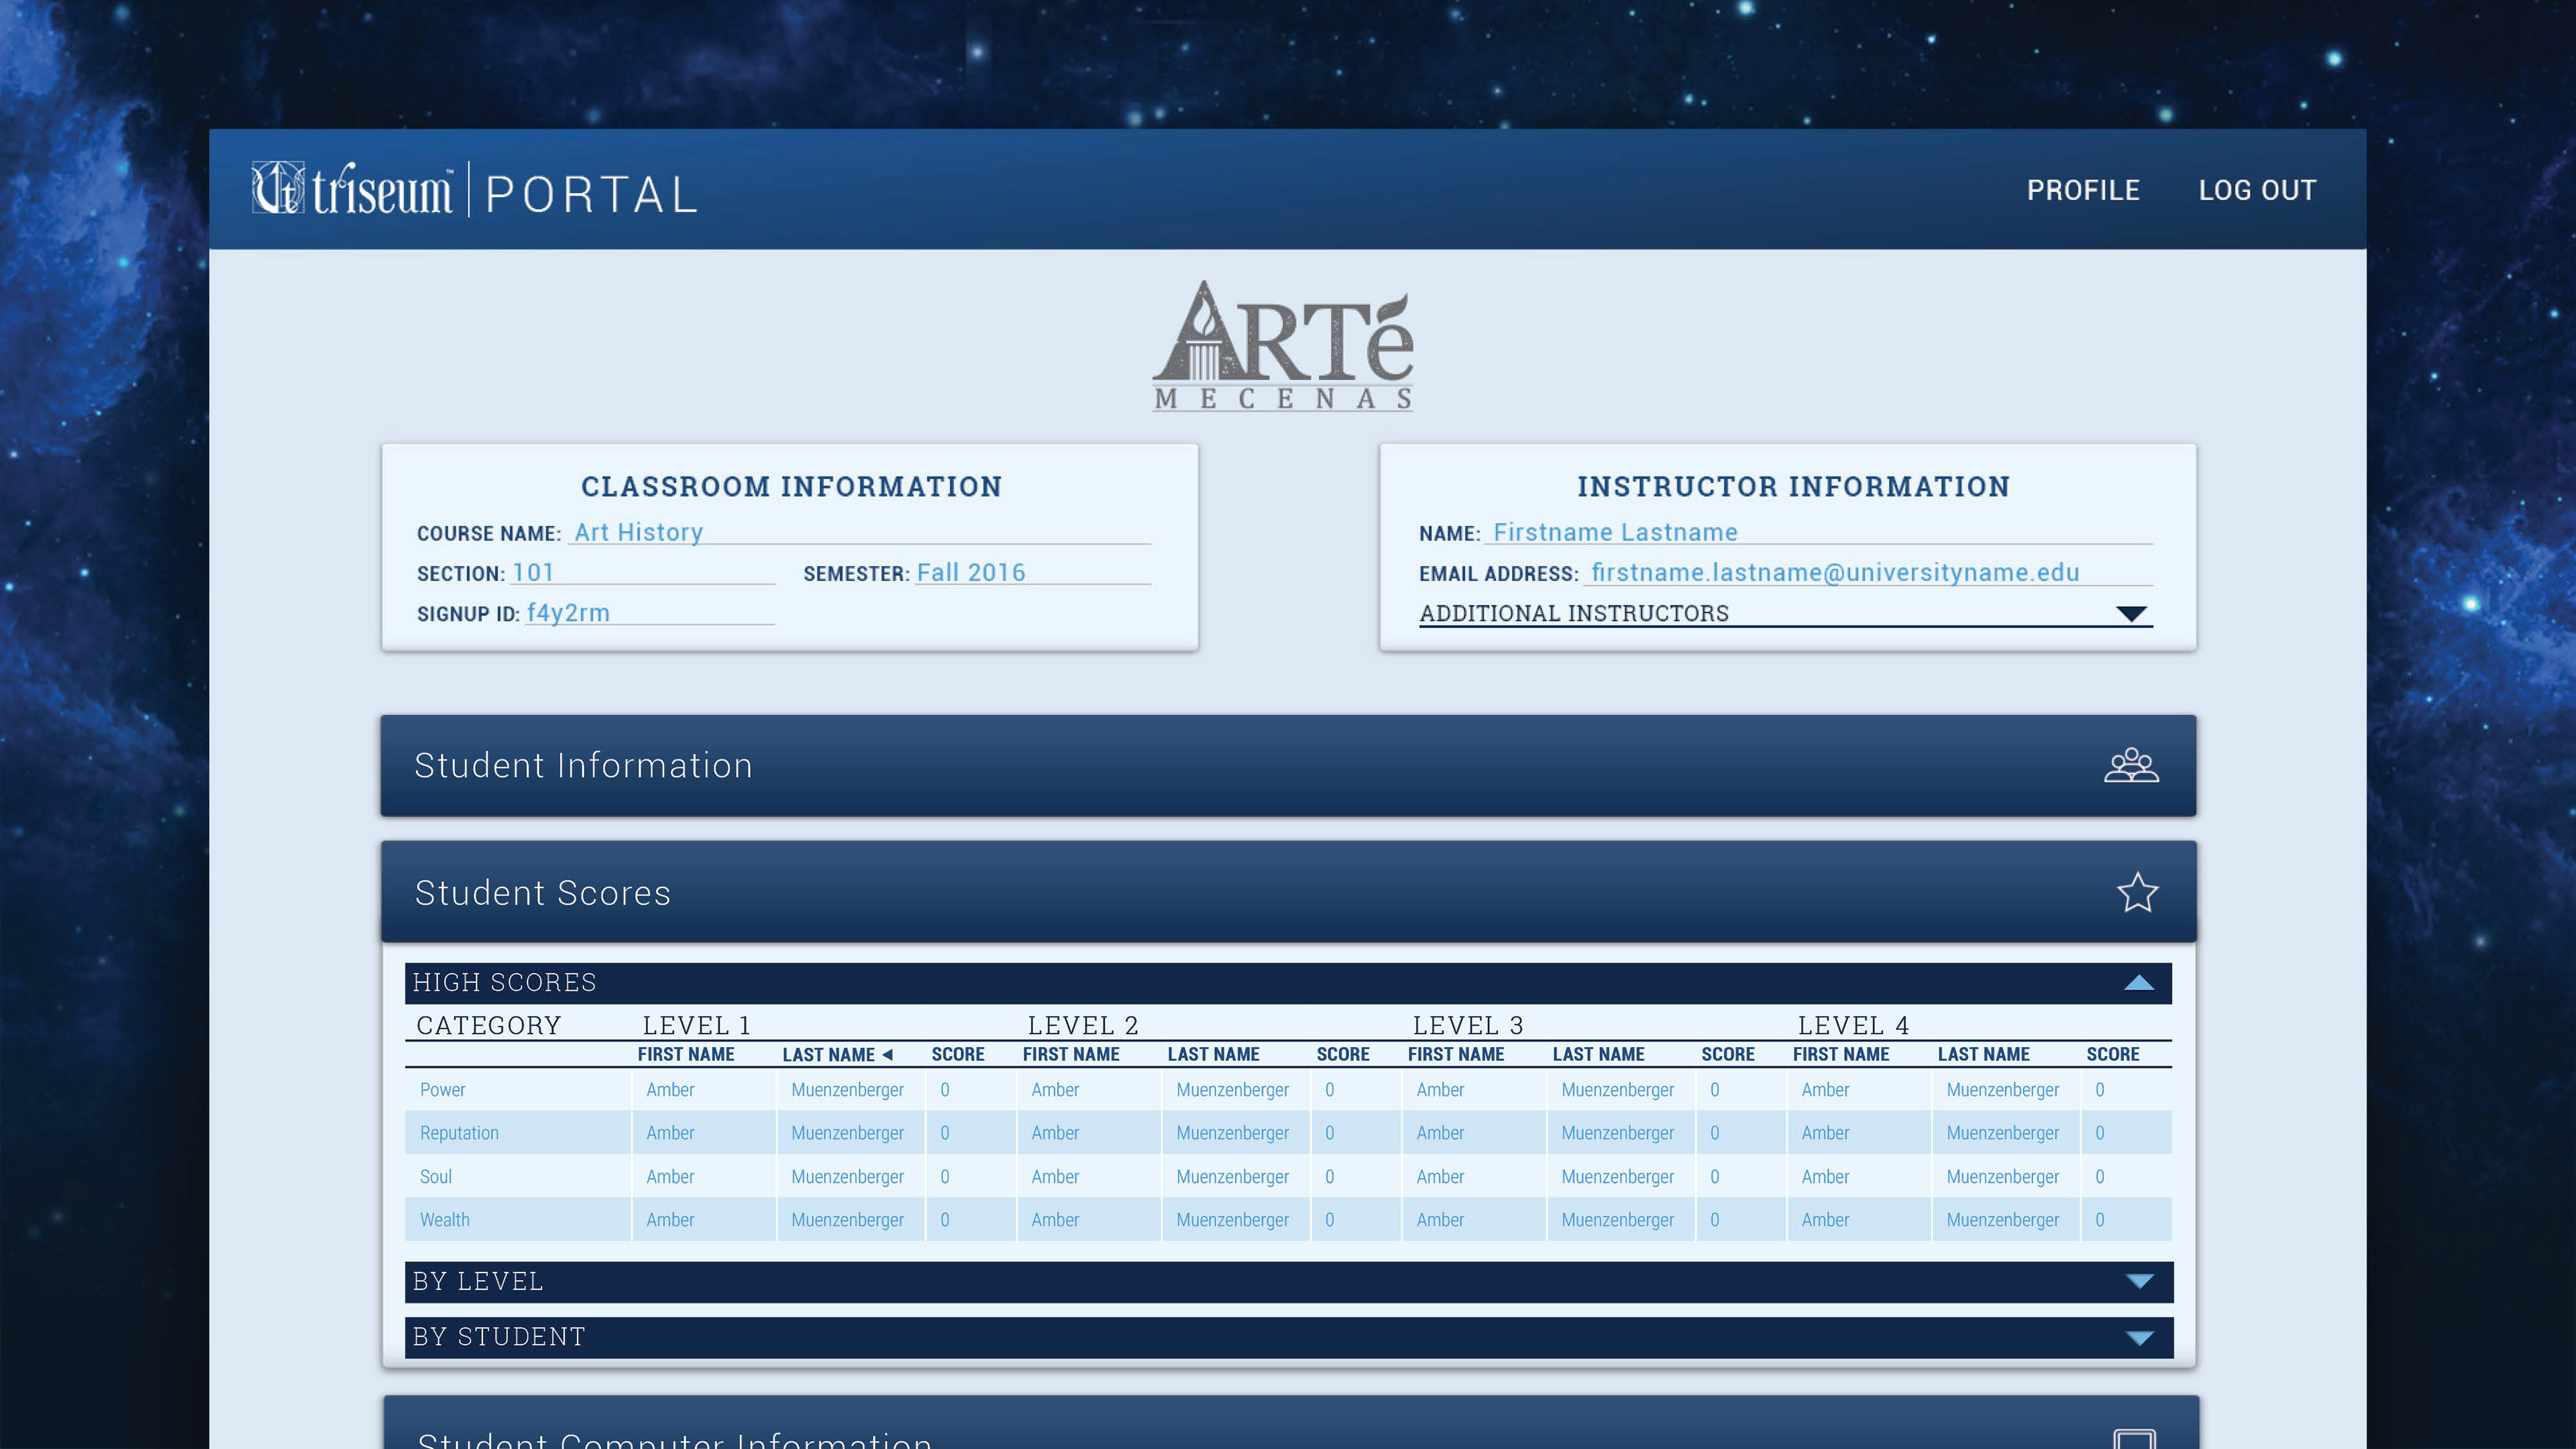This screenshot has height=1449, width=2576.
Task: Toggle the Student Information panel header
Action: tap(1288, 765)
